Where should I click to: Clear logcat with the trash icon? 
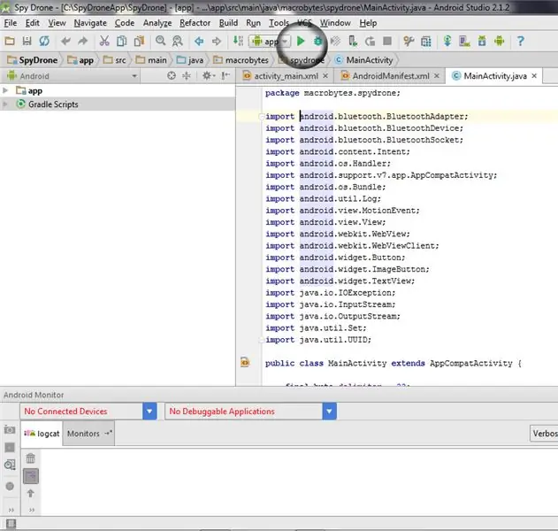[x=31, y=458]
